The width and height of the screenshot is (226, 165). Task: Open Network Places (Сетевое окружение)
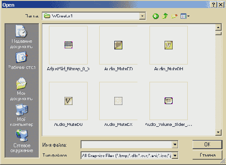click(22, 141)
